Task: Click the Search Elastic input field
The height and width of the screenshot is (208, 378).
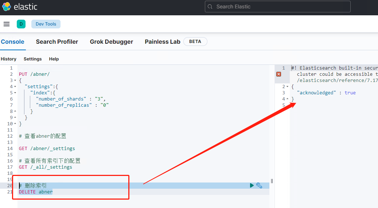Action: [x=277, y=7]
